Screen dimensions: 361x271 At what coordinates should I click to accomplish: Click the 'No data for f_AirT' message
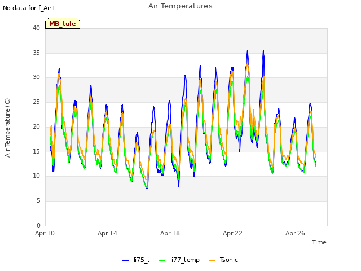[x=29, y=8]
